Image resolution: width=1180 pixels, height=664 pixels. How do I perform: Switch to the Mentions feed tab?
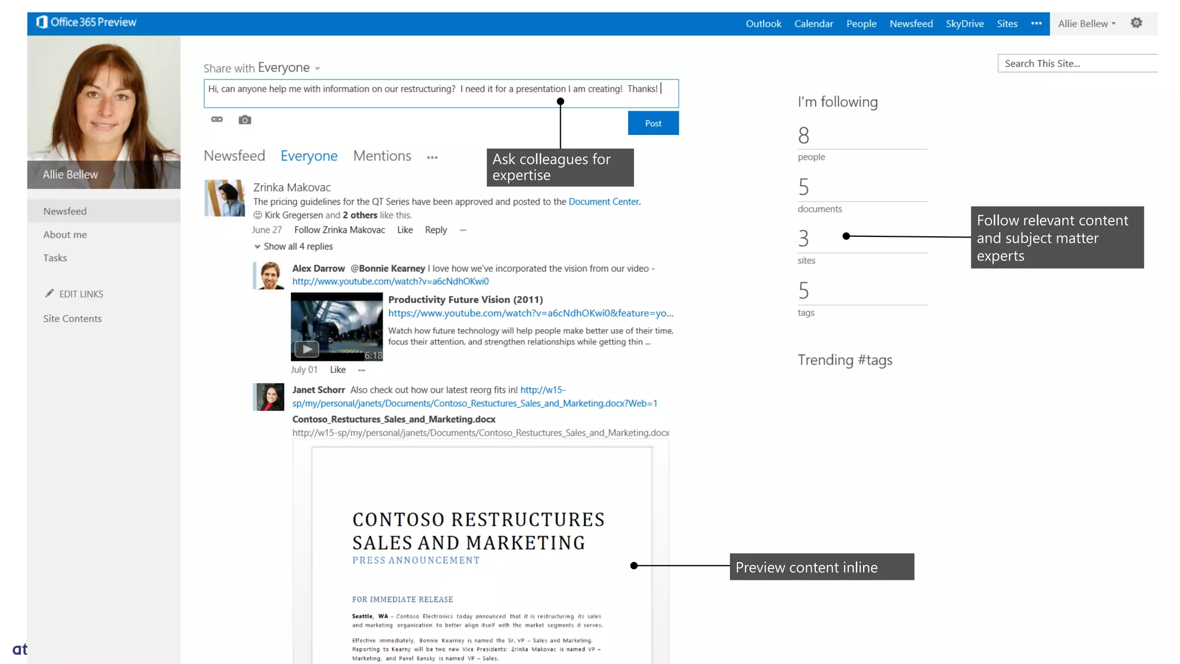coord(382,156)
